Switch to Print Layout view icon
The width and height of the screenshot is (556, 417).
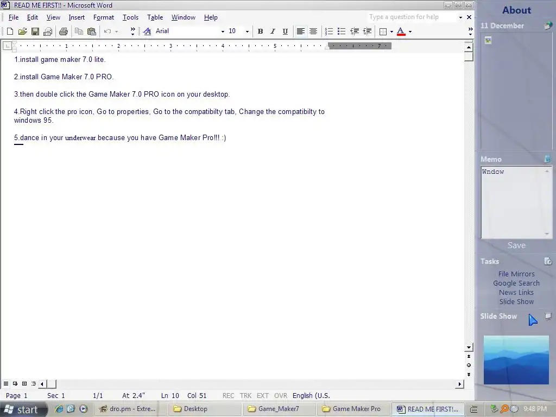click(x=24, y=384)
